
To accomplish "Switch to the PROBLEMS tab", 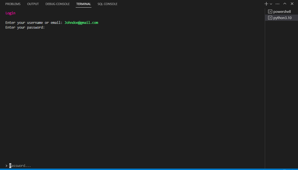I will 13,4.
